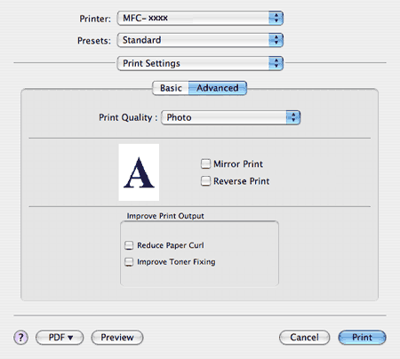The width and height of the screenshot is (400, 359).
Task: Open the Presets Standard dropdown
Action: click(x=200, y=40)
